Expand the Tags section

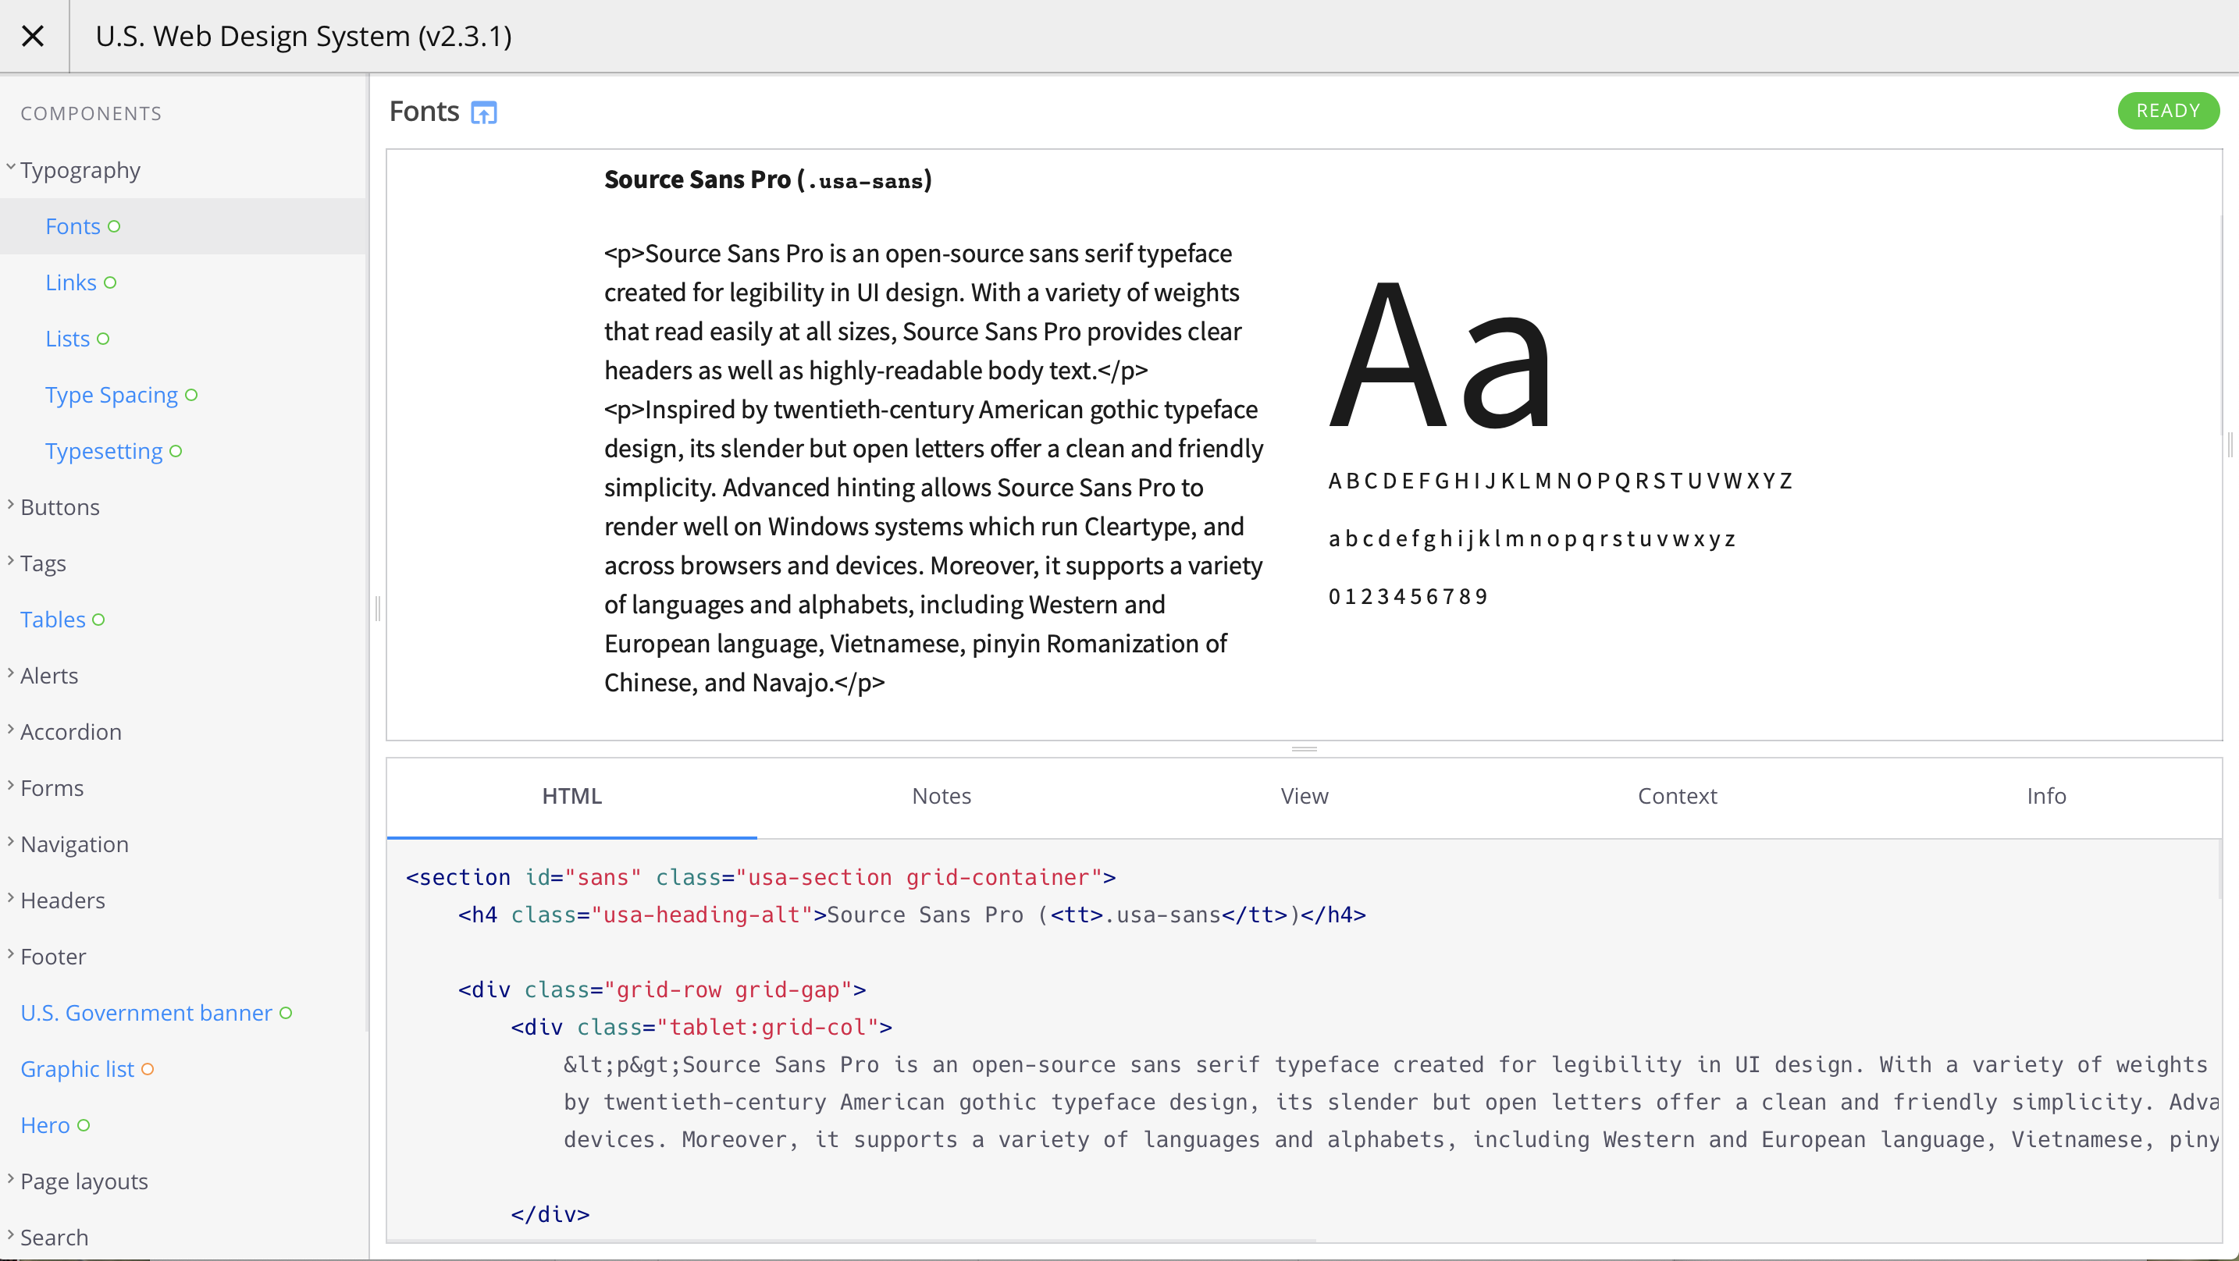click(43, 563)
